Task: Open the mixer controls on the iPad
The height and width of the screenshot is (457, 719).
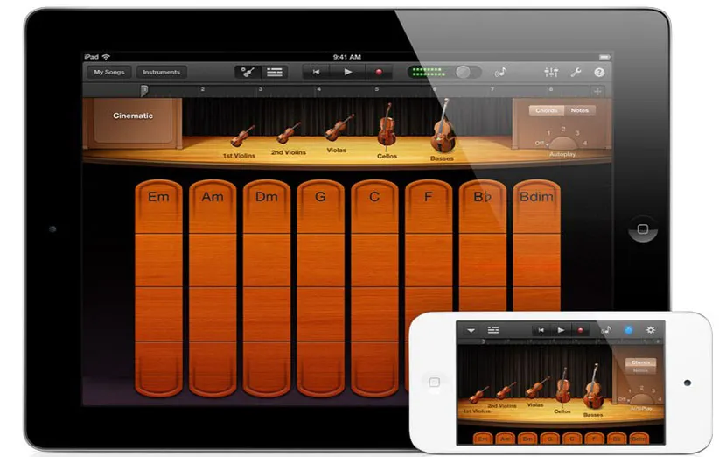Action: tap(551, 72)
